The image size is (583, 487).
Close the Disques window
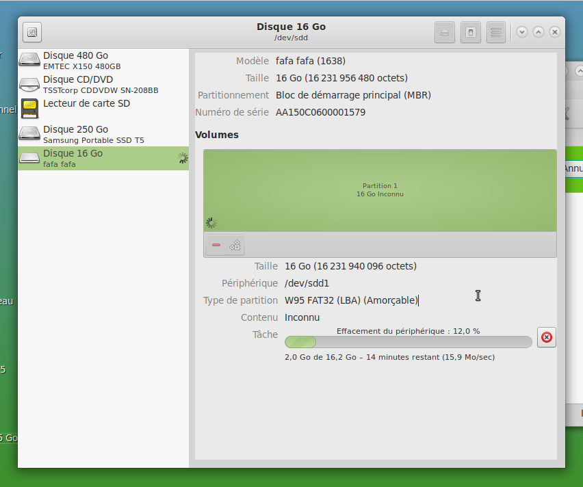[554, 32]
